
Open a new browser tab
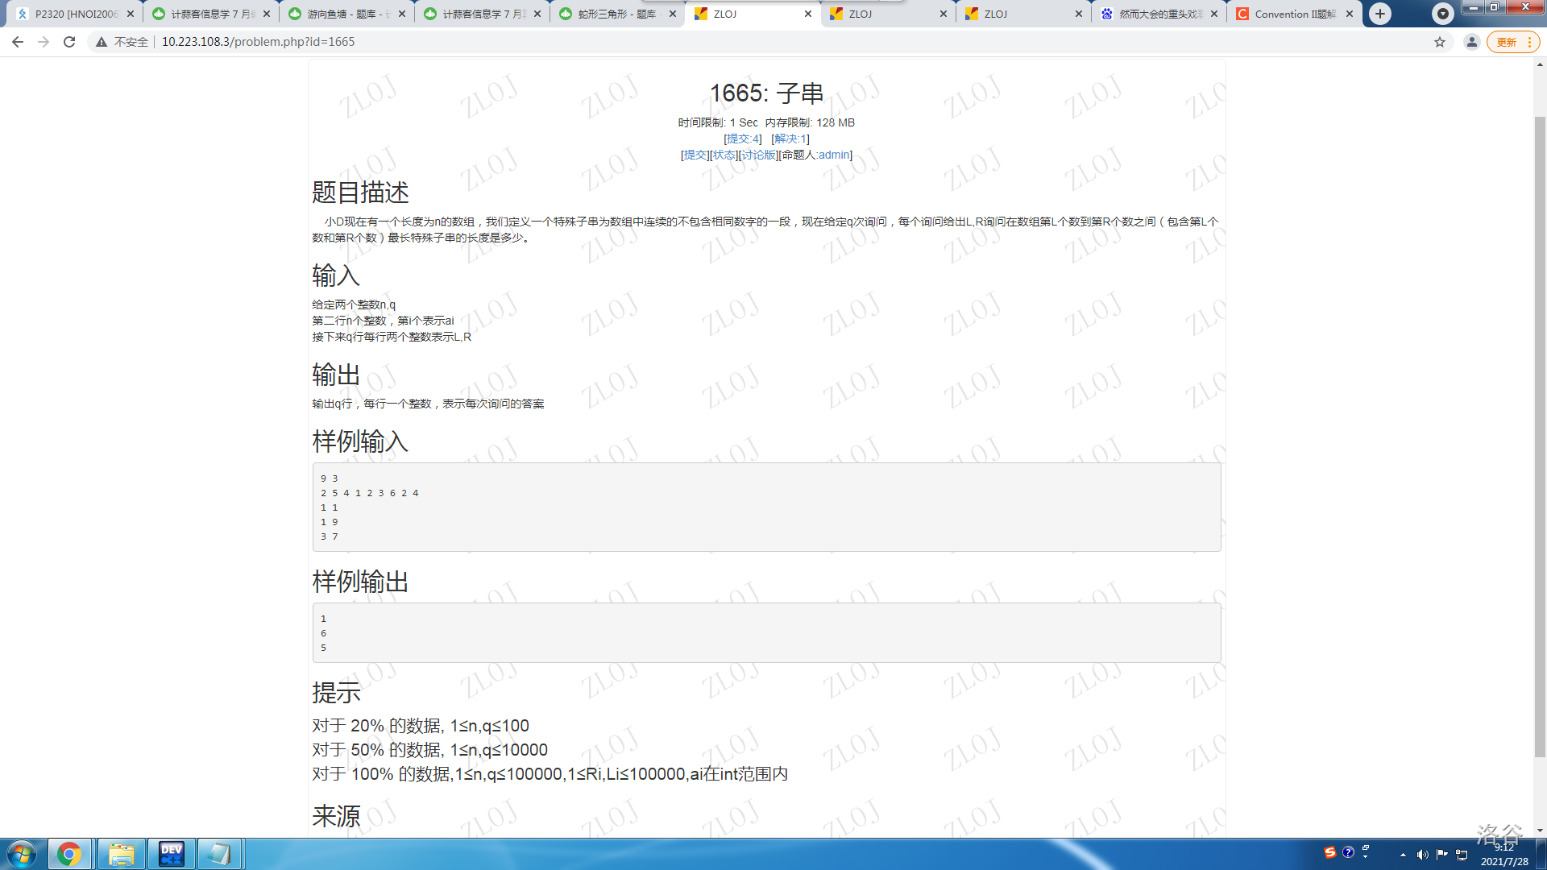[1380, 14]
